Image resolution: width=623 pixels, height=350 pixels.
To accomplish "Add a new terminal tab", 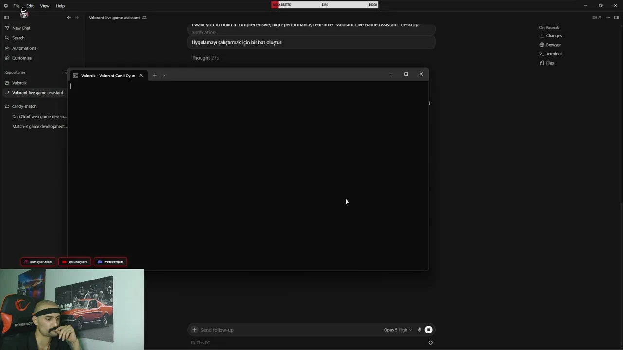I will coord(155,75).
